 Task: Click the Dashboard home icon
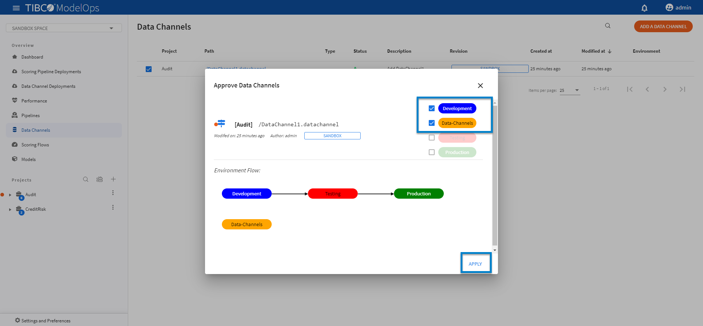pyautogui.click(x=15, y=57)
